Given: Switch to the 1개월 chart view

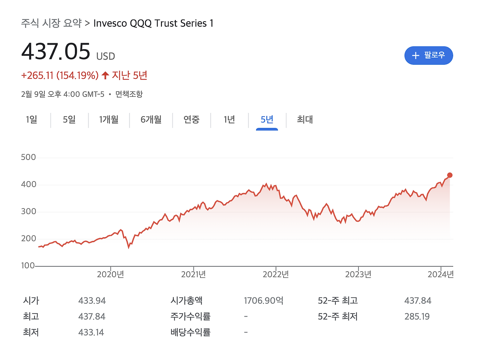Looking at the screenshot, I should tap(108, 120).
